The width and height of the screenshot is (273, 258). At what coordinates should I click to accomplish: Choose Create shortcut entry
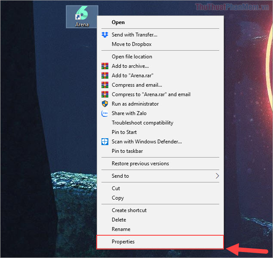point(129,210)
